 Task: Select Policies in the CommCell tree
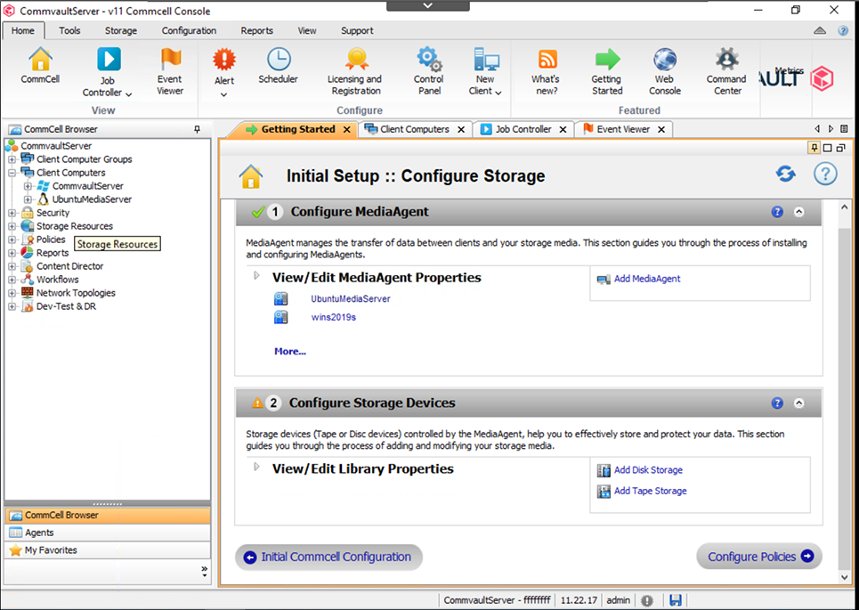coord(51,240)
